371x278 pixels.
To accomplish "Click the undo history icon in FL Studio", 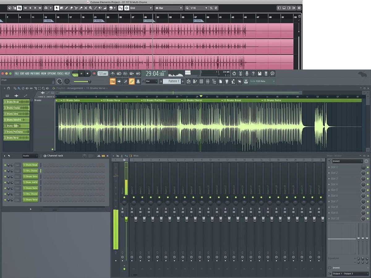I will click(234, 74).
